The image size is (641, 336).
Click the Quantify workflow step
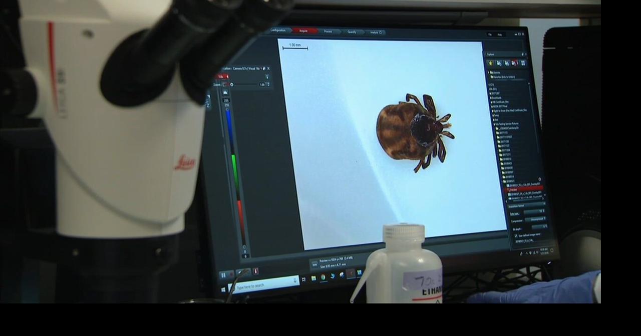click(352, 31)
